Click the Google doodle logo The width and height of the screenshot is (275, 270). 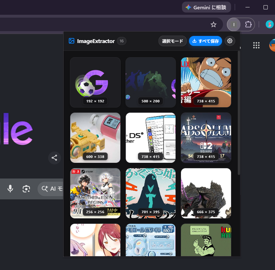tap(16, 130)
